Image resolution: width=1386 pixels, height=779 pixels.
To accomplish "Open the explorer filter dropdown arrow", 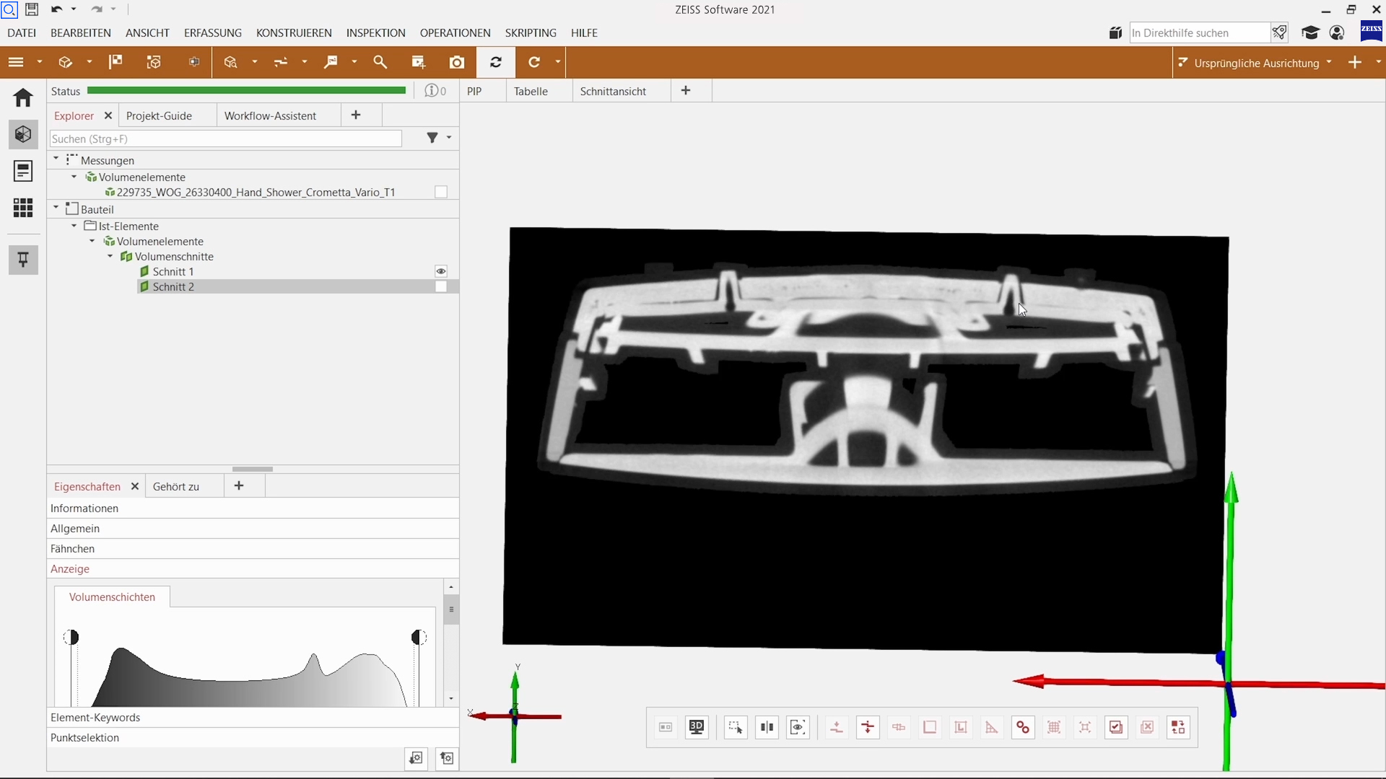I will (449, 138).
